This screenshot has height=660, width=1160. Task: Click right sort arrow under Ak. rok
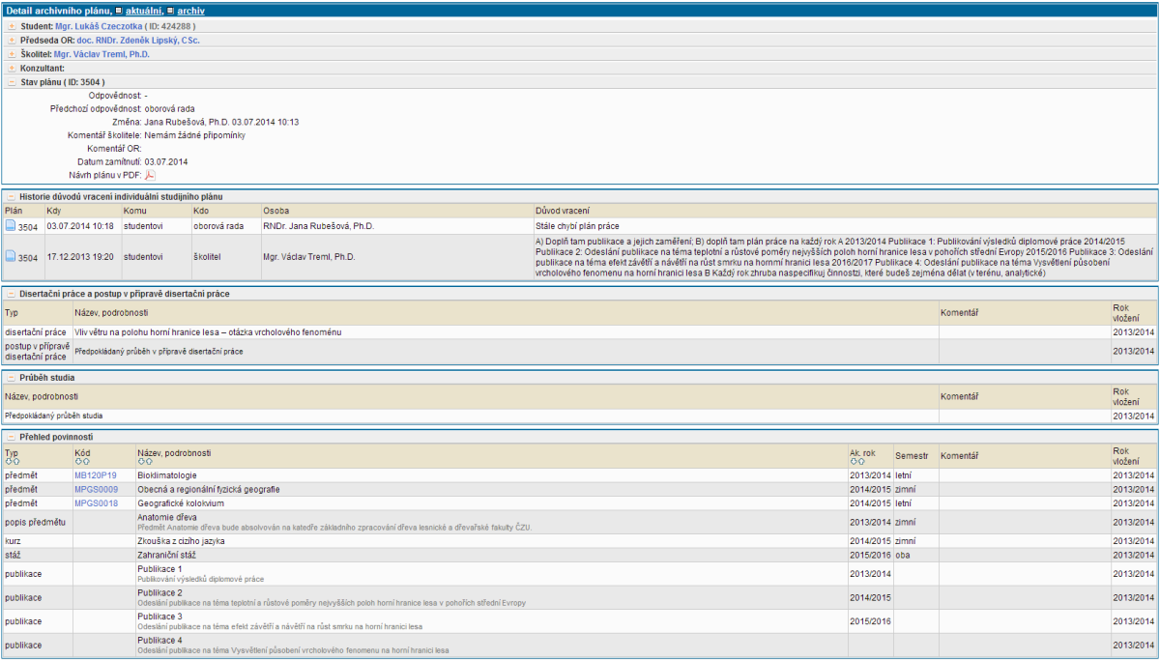[x=859, y=461]
